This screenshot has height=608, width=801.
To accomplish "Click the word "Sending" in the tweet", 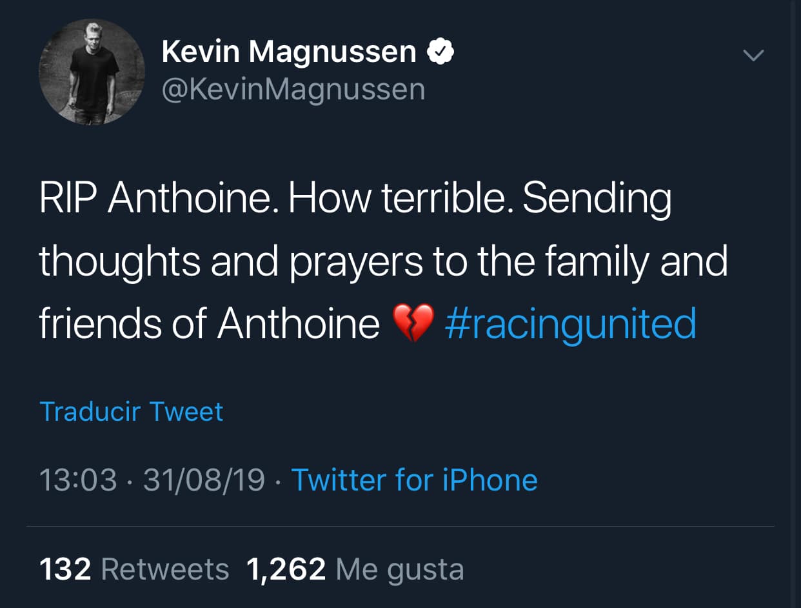I will (597, 200).
